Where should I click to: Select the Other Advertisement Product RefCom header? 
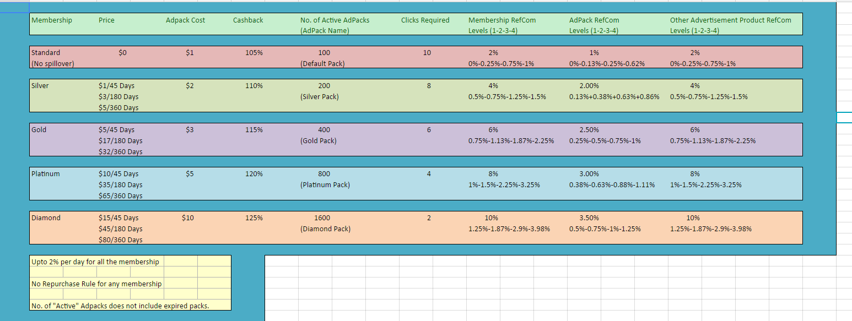click(730, 20)
